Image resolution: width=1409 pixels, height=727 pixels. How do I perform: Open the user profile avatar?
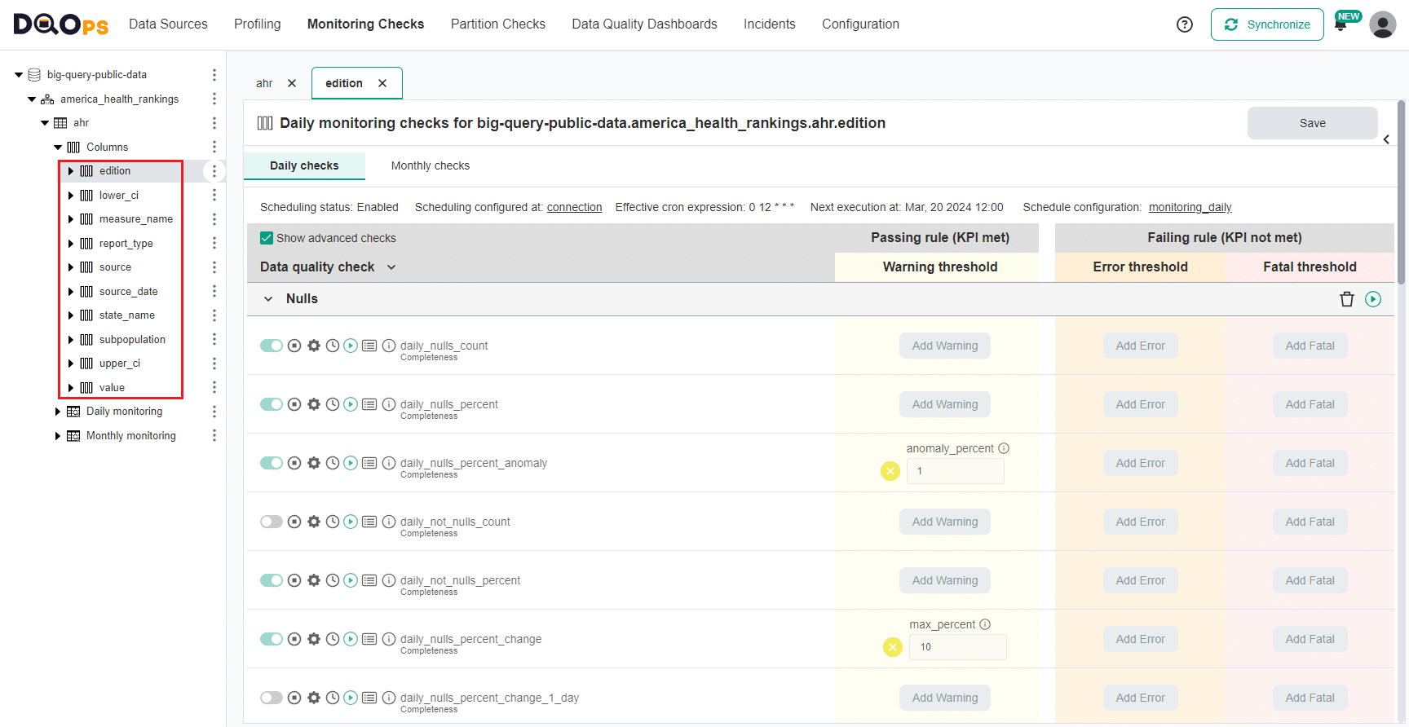click(1382, 24)
